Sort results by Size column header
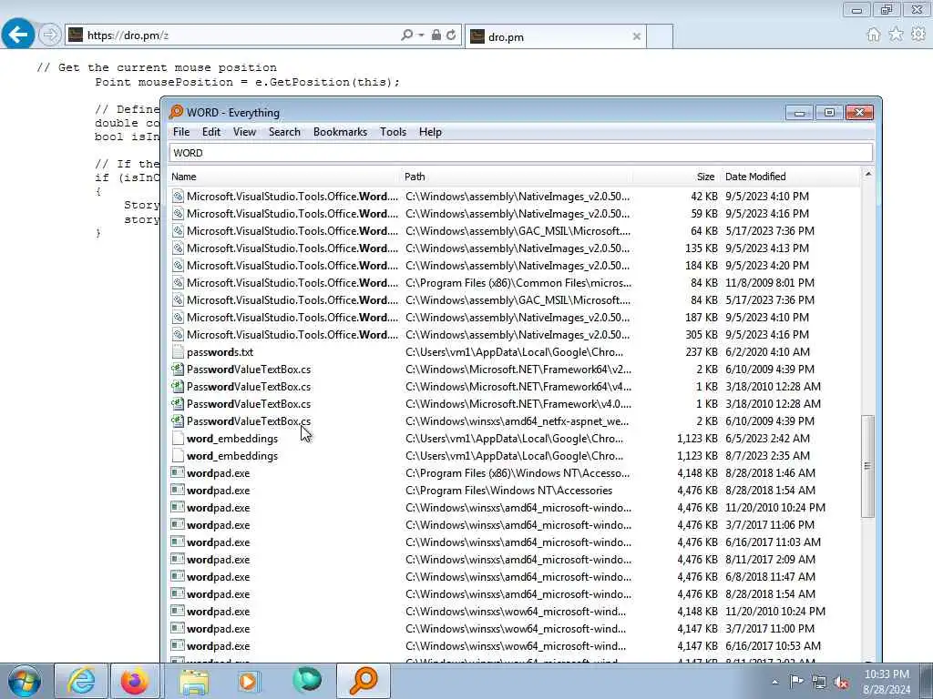This screenshot has width=933, height=699. (677, 177)
